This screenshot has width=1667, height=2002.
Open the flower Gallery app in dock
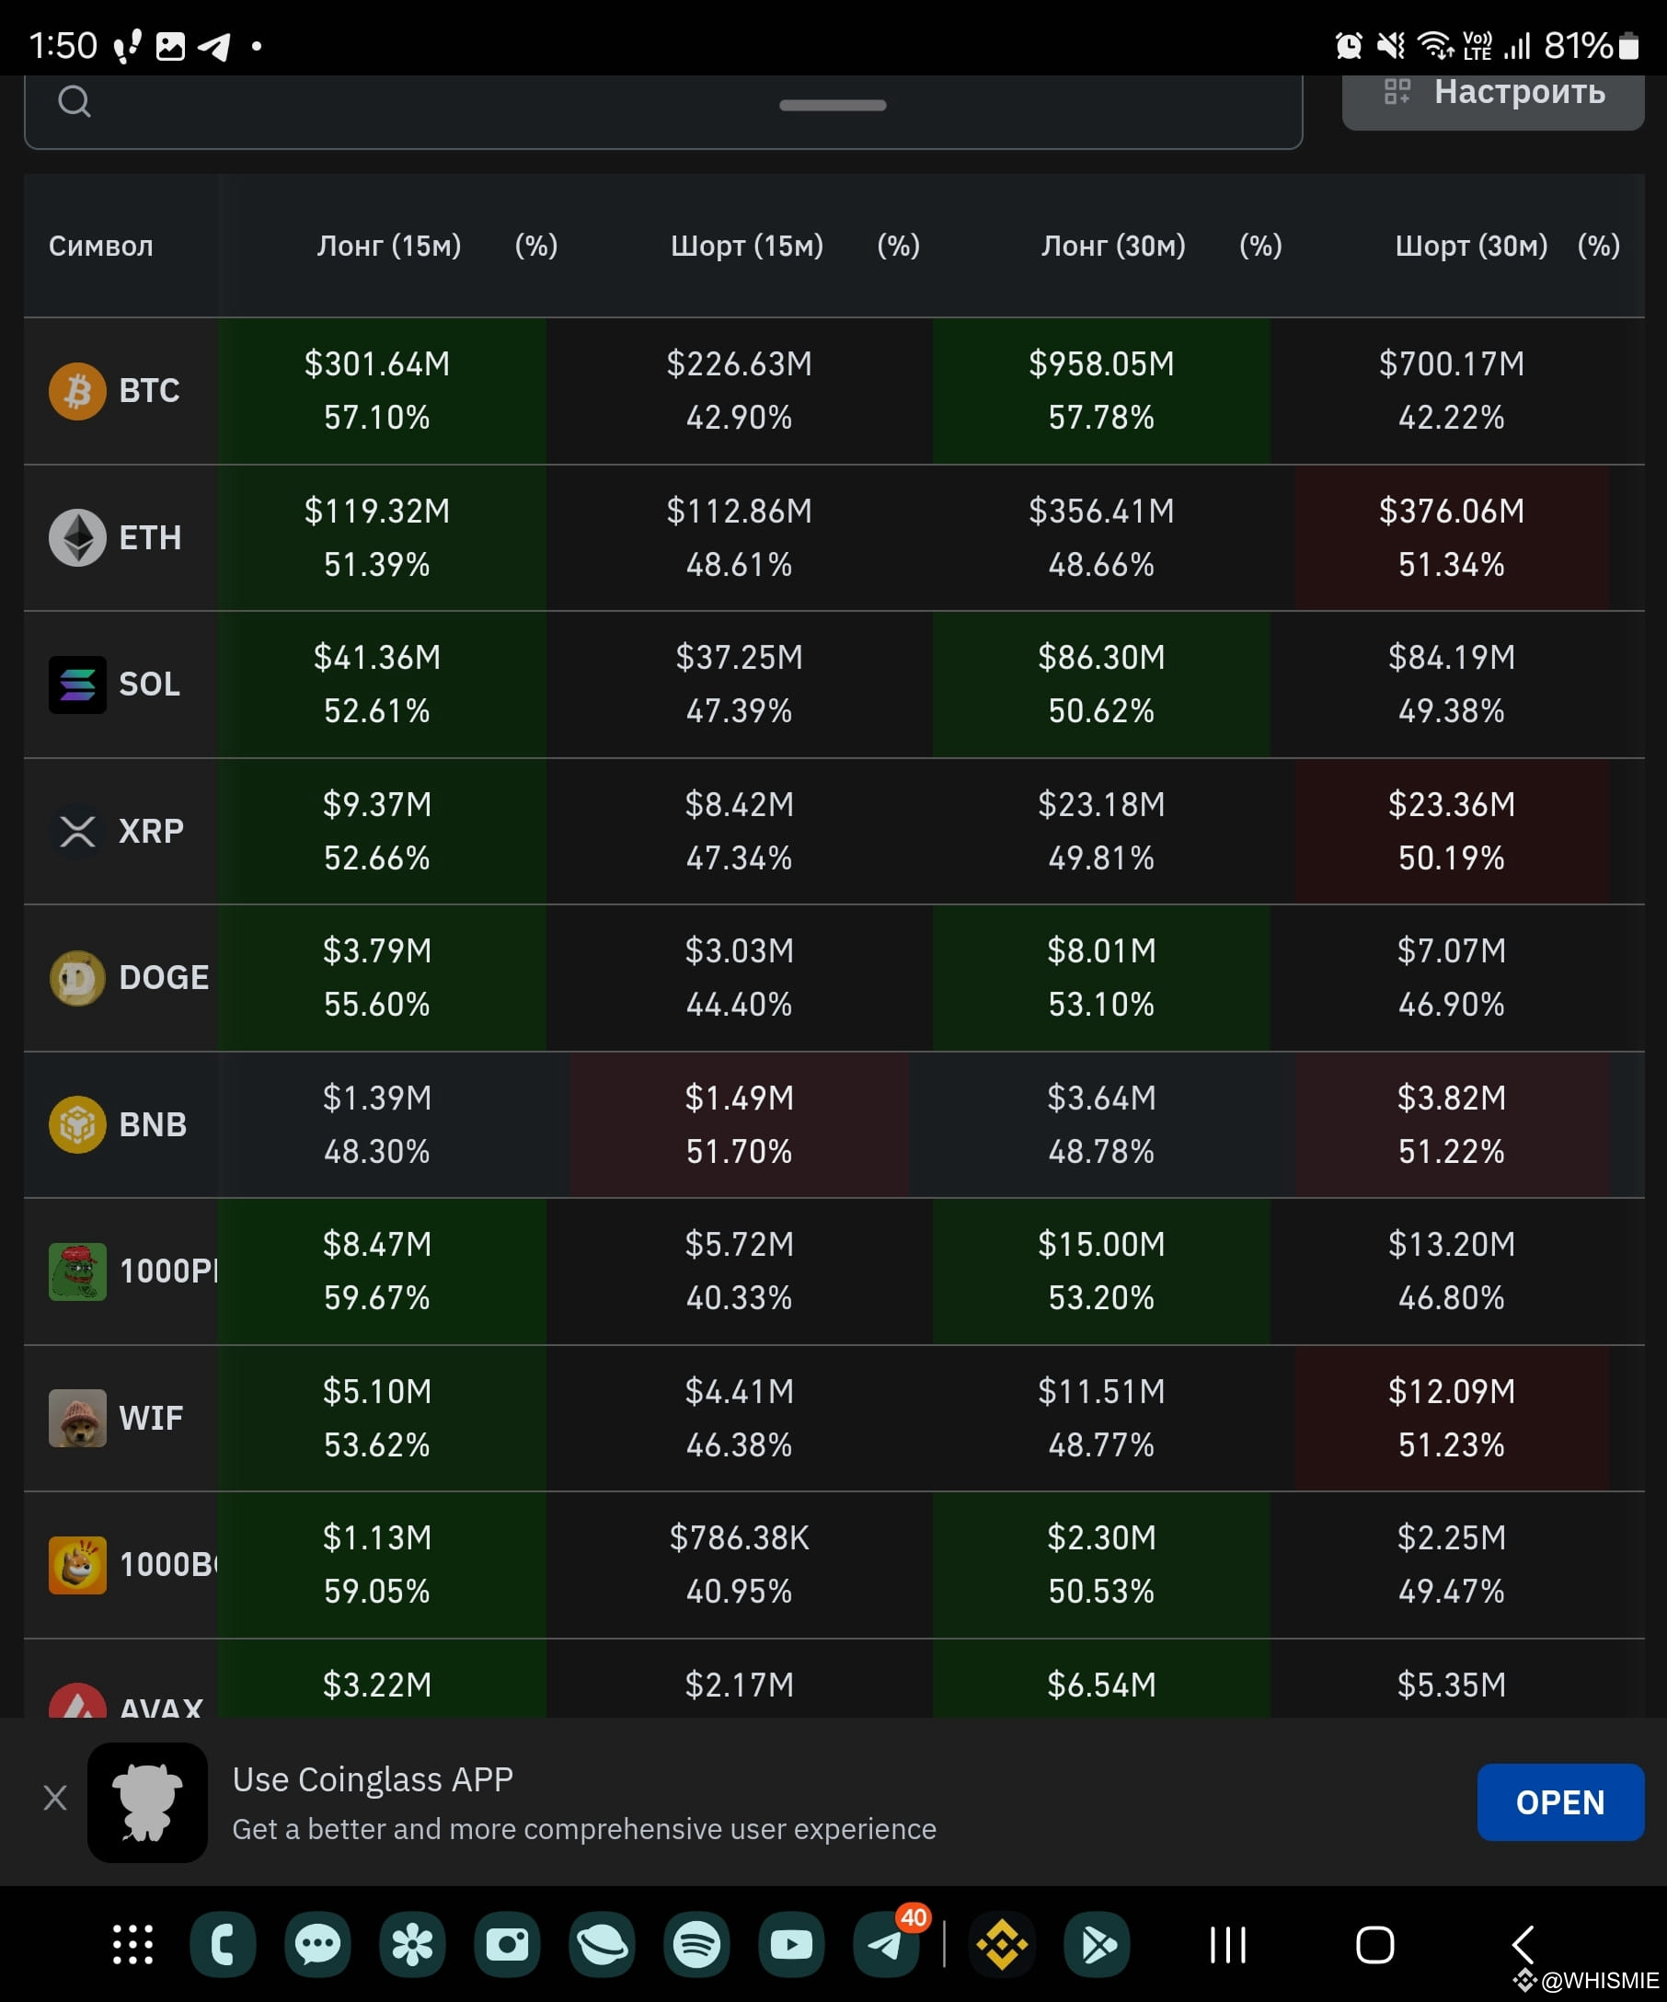(413, 1945)
